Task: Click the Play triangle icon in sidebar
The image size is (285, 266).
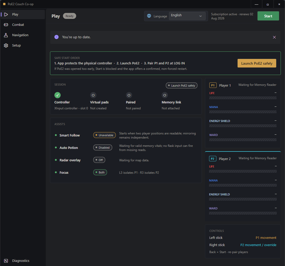Action: [x=6, y=14]
